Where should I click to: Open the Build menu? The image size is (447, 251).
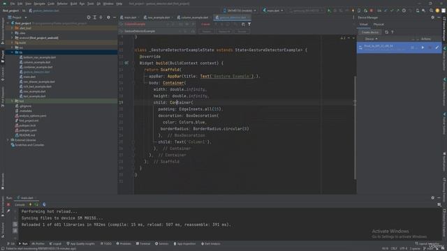tap(73, 3)
